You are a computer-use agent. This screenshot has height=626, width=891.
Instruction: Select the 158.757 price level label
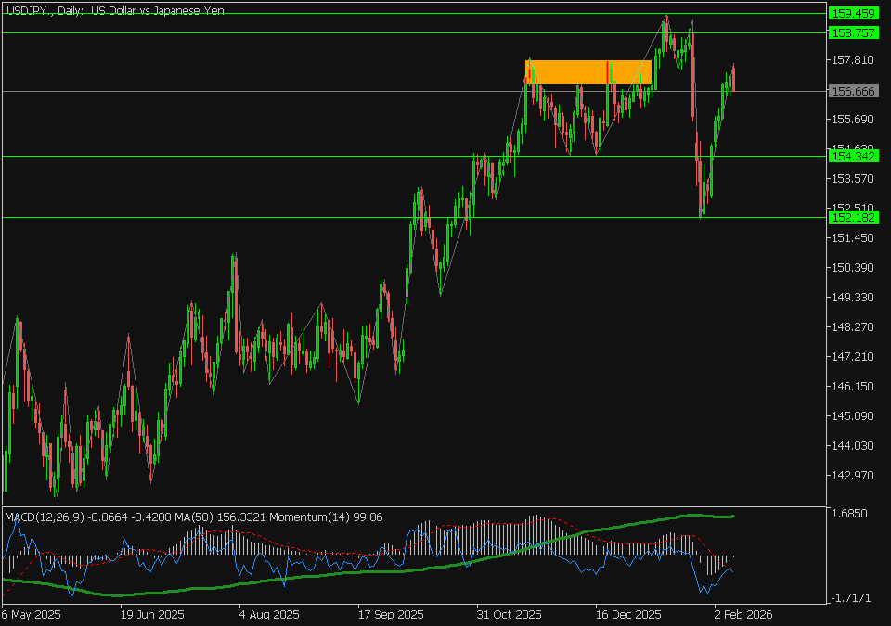tap(852, 32)
